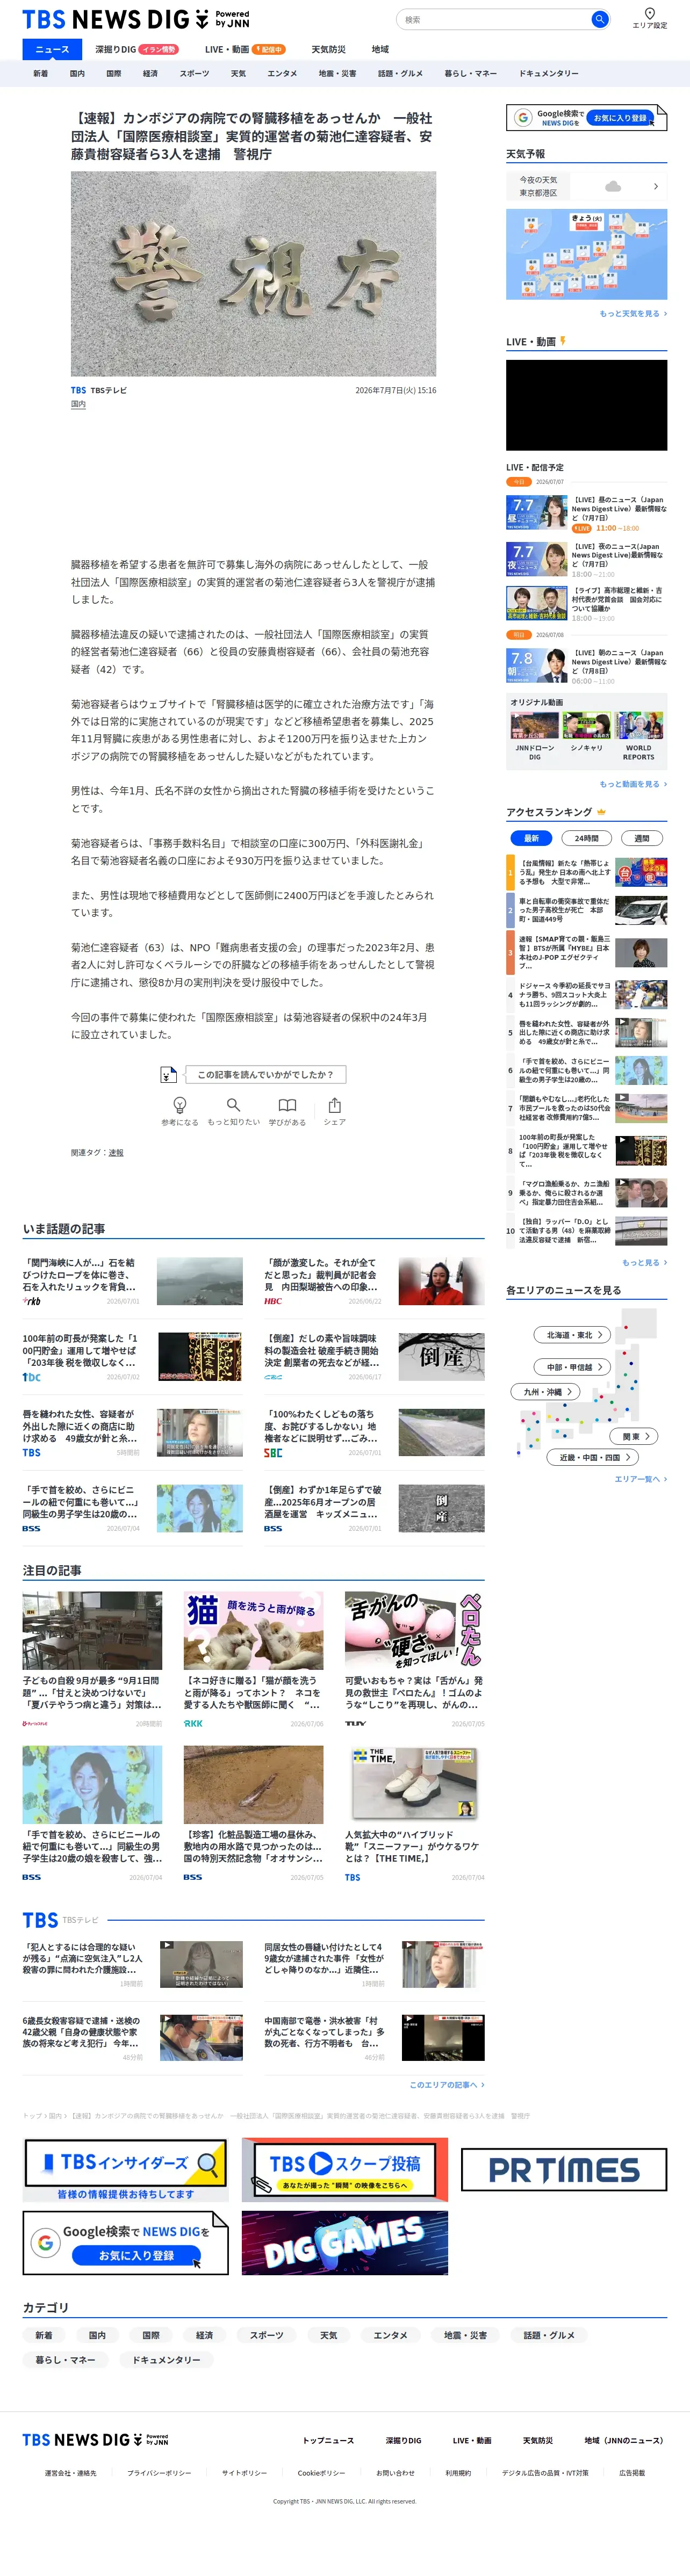Open the 天気防災 tab
Screen dimensions: 690x2576
pos(328,49)
